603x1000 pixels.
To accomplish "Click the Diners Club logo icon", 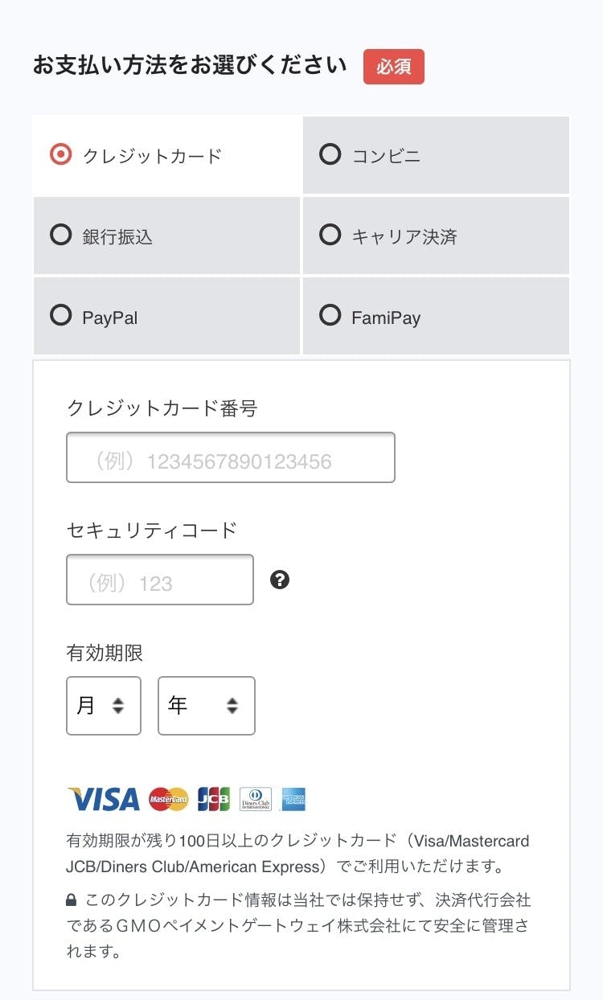I will point(256,799).
